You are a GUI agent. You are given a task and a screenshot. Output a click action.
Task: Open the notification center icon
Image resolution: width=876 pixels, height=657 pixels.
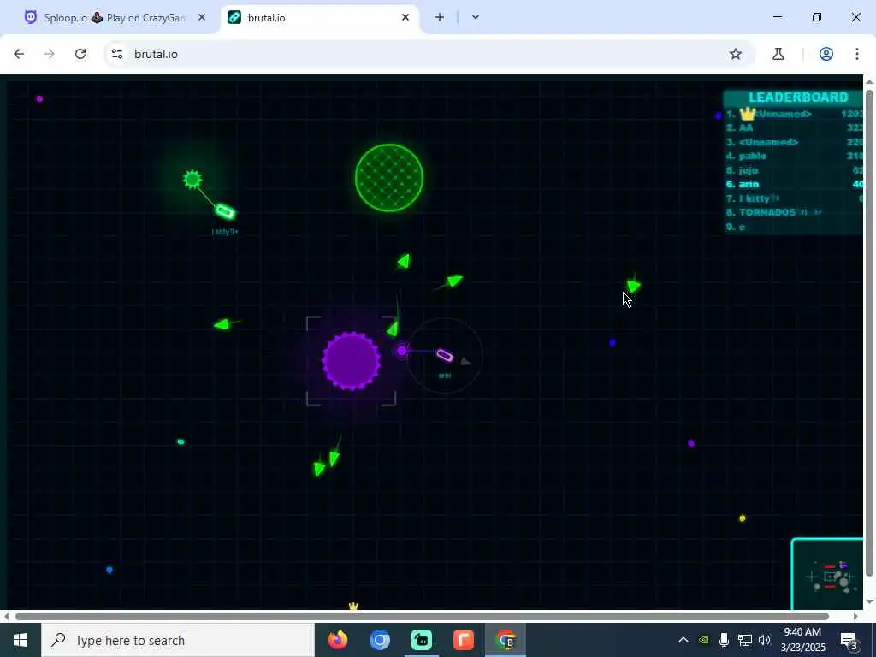click(x=850, y=641)
